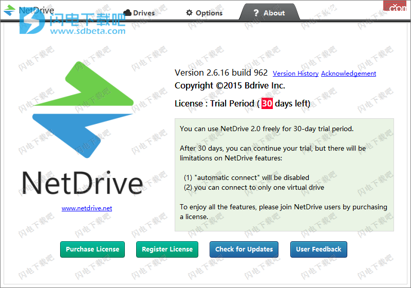The image size is (411, 288).
Task: Close the NetDrive window
Action: point(395,6)
